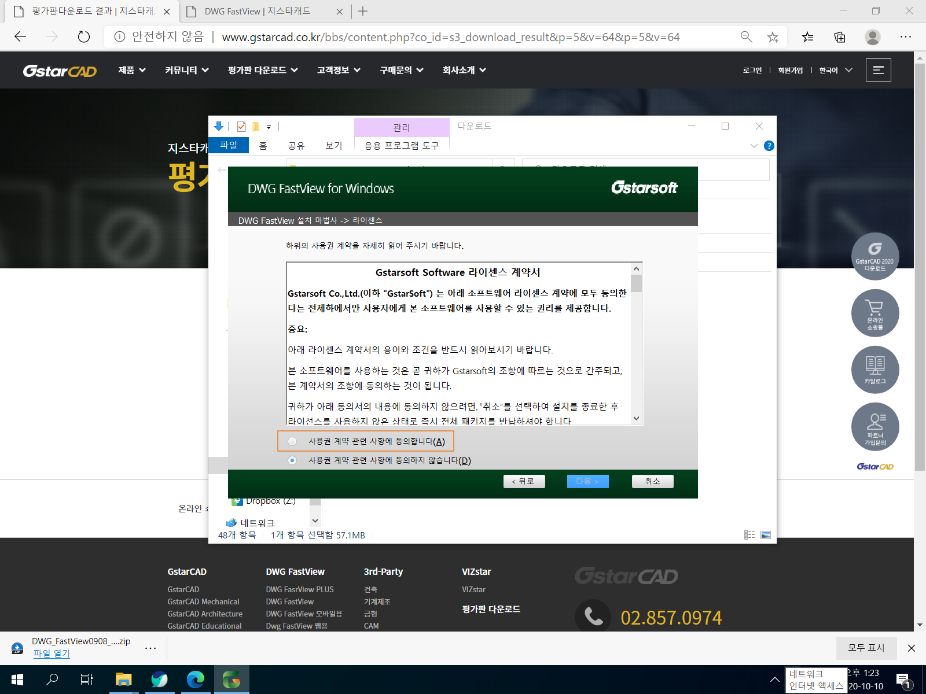Click 모두 표시 button in download bar

tap(866, 648)
